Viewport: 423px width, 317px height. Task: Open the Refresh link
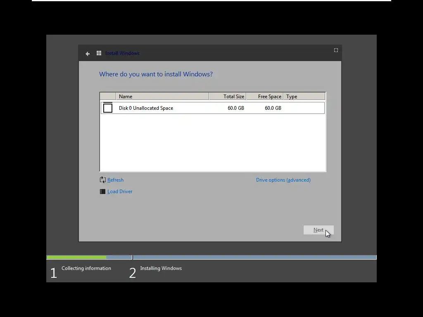pyautogui.click(x=116, y=180)
